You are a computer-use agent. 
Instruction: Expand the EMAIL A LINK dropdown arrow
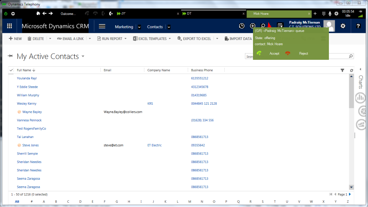pos(90,38)
